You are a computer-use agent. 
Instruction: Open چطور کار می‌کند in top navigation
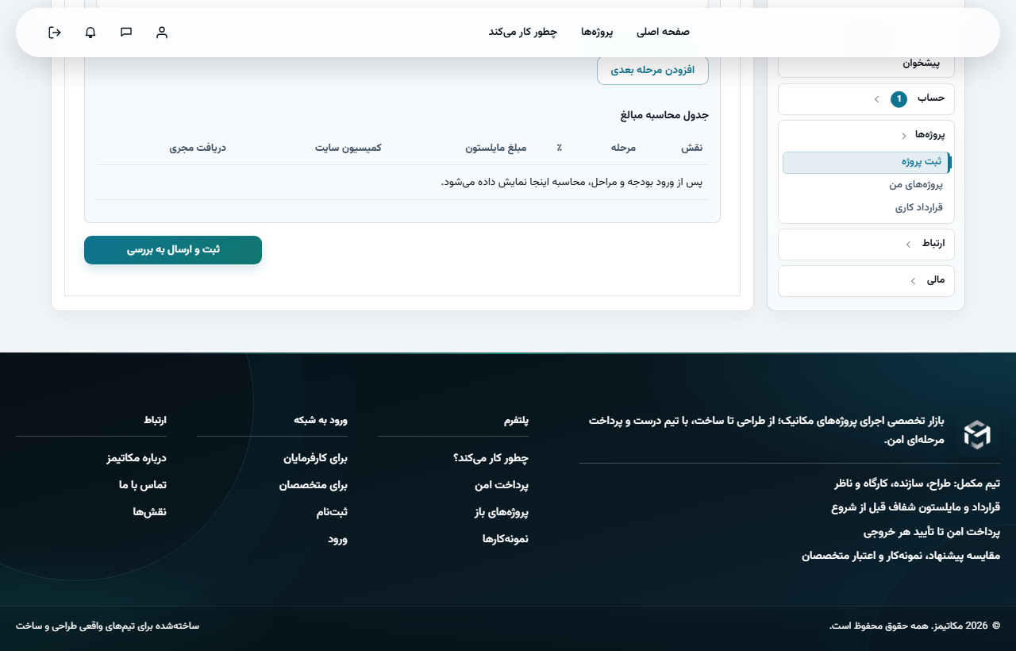[522, 32]
